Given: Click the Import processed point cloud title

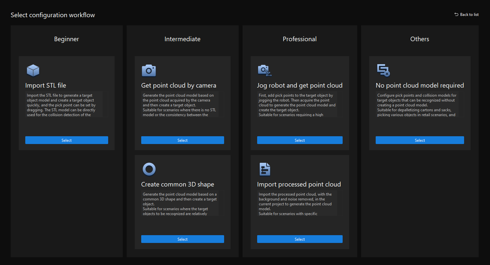Looking at the screenshot, I should pyautogui.click(x=299, y=184).
